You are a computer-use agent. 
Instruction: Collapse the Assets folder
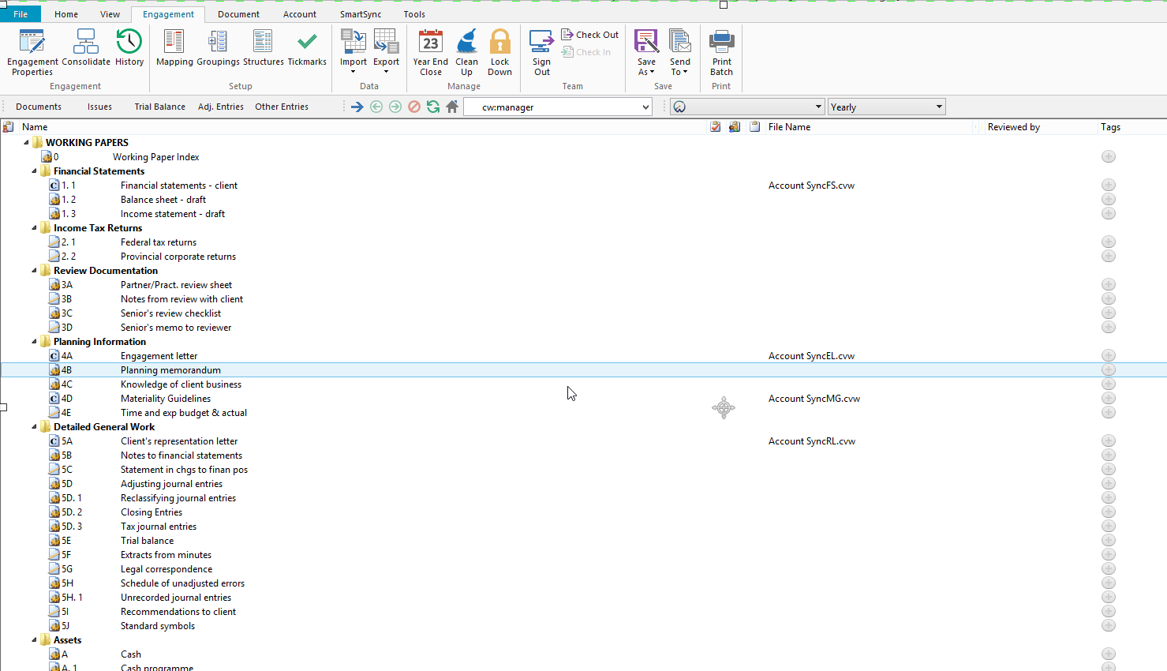[x=34, y=640]
